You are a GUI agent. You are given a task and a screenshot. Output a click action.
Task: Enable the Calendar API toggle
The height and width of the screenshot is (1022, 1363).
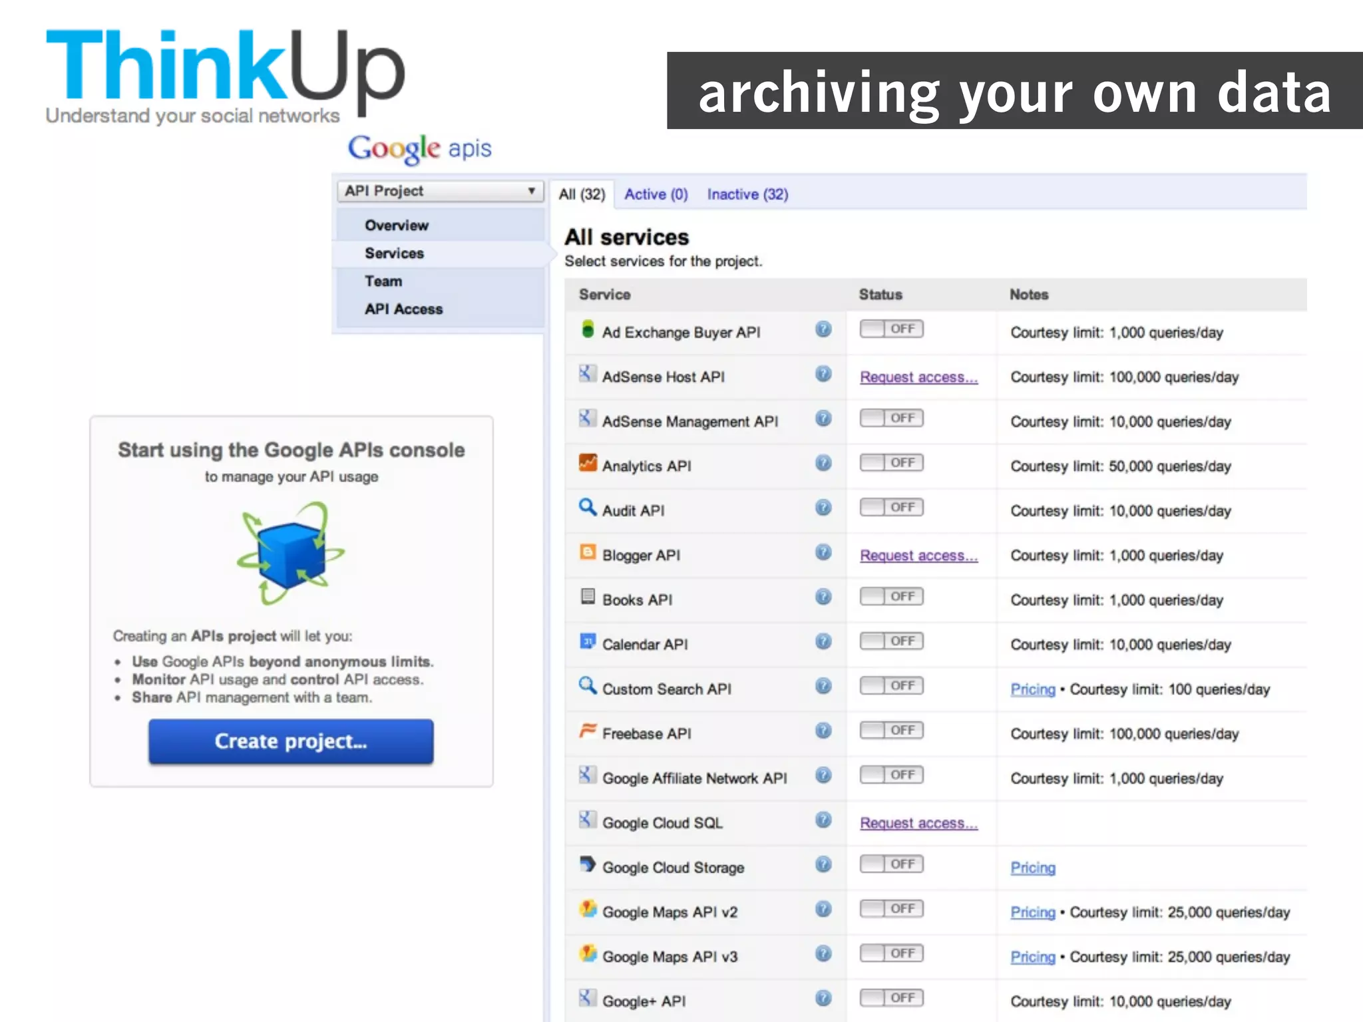point(892,641)
